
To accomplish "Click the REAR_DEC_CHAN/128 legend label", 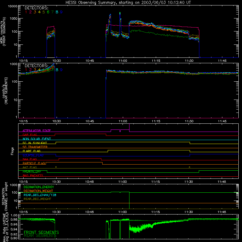I will pyautogui.click(x=40, y=195).
